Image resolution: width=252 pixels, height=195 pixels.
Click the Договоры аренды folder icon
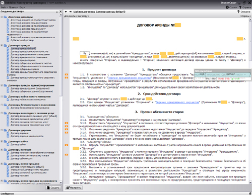click(x=5, y=45)
